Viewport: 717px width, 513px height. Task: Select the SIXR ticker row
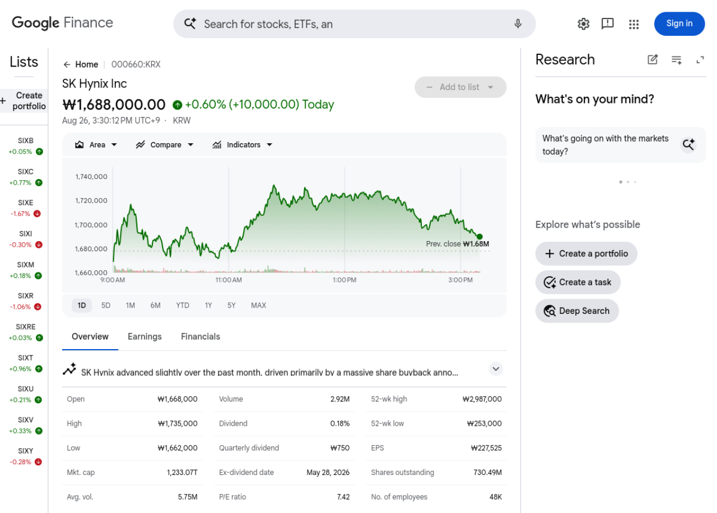click(x=25, y=302)
